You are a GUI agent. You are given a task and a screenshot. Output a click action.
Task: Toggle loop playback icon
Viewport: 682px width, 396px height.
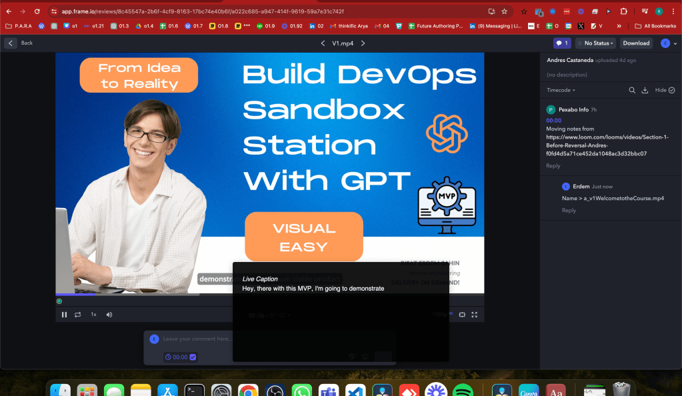pos(78,315)
